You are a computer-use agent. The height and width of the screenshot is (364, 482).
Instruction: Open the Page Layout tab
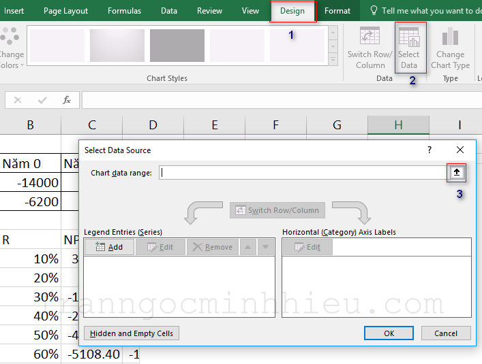click(x=65, y=11)
